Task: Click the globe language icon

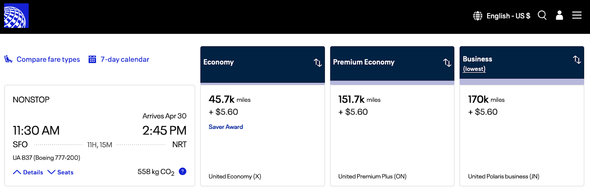Action: tap(478, 16)
